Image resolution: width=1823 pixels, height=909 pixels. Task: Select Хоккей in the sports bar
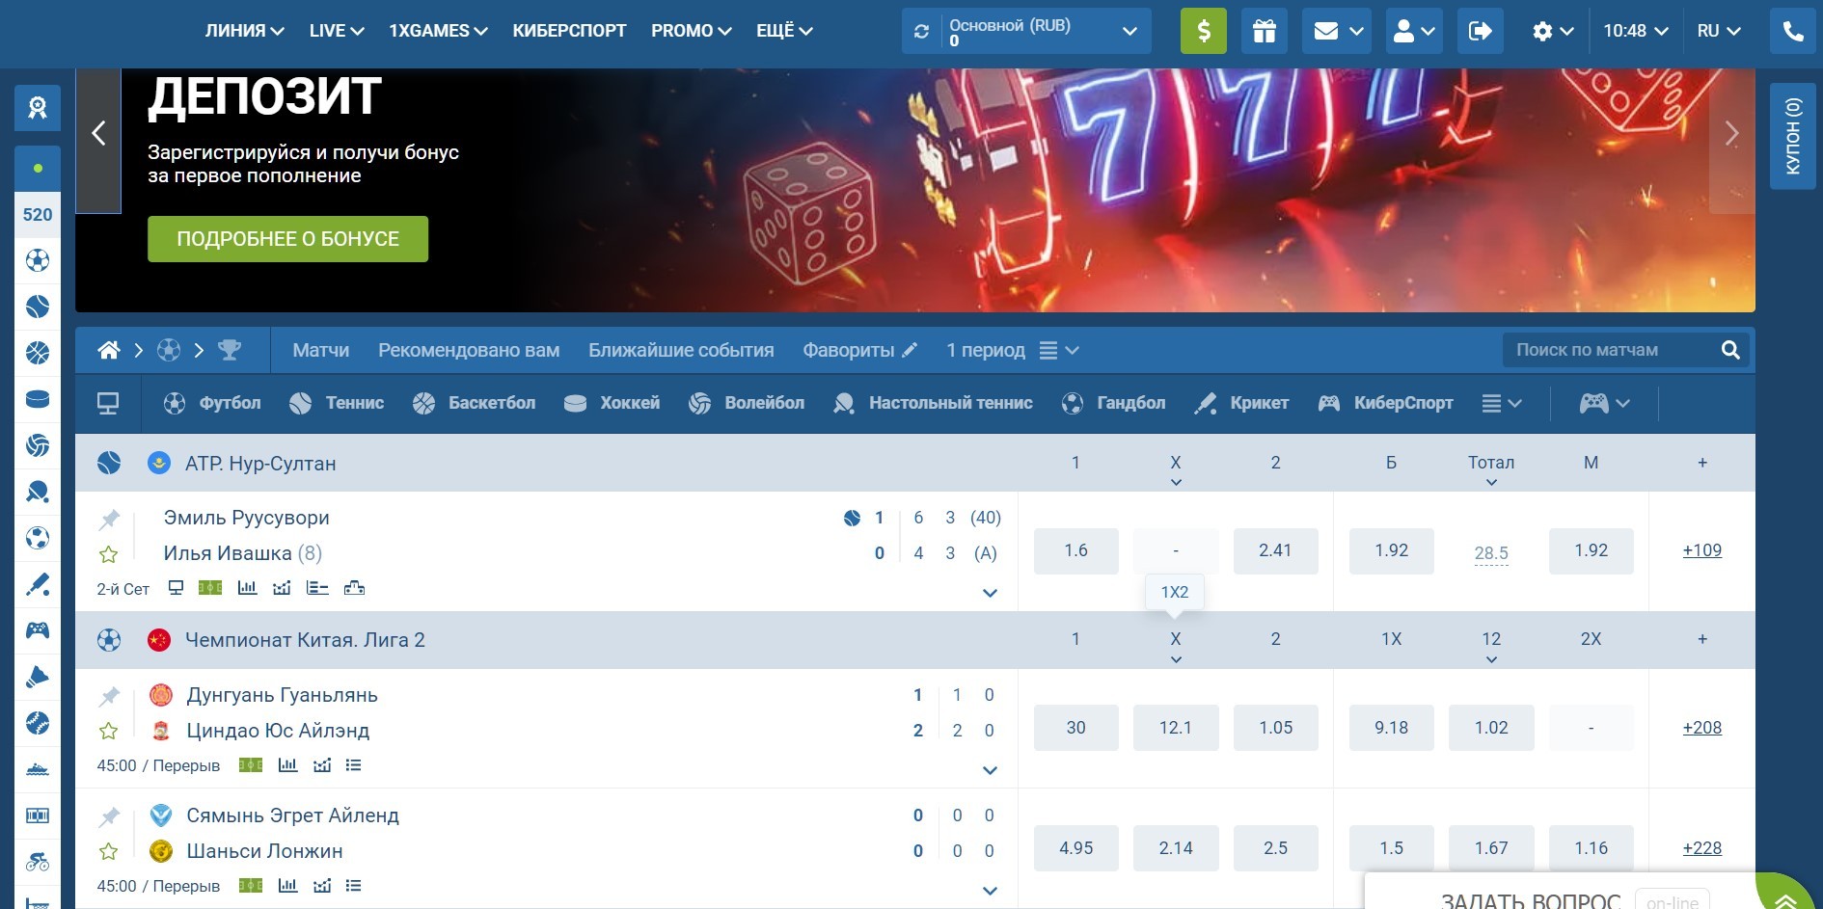pyautogui.click(x=612, y=403)
